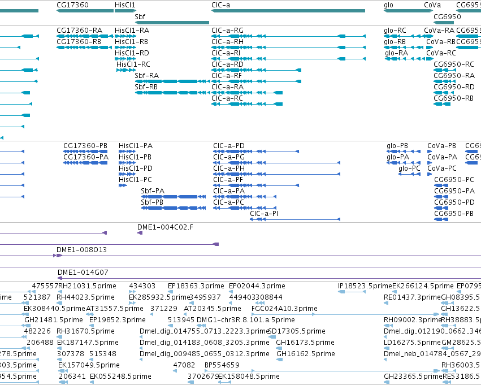This screenshot has width=481, height=385.
Task: Click the glo-RA transcript label
Action: [x=396, y=53]
